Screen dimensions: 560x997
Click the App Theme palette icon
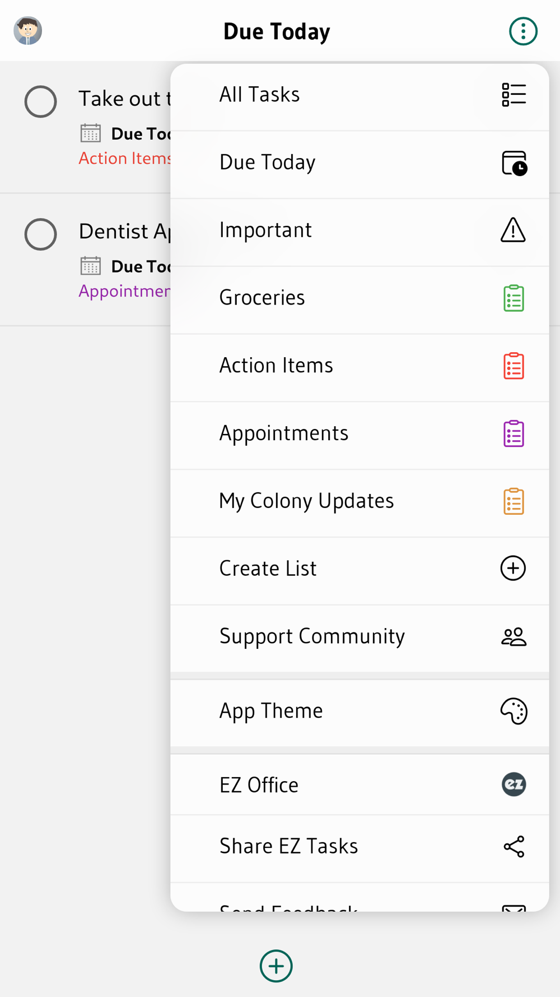(x=513, y=711)
